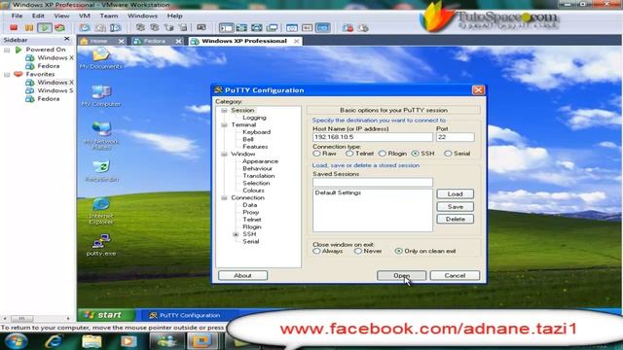Open the VM menu
Image resolution: width=623 pixels, height=350 pixels.
(x=85, y=16)
